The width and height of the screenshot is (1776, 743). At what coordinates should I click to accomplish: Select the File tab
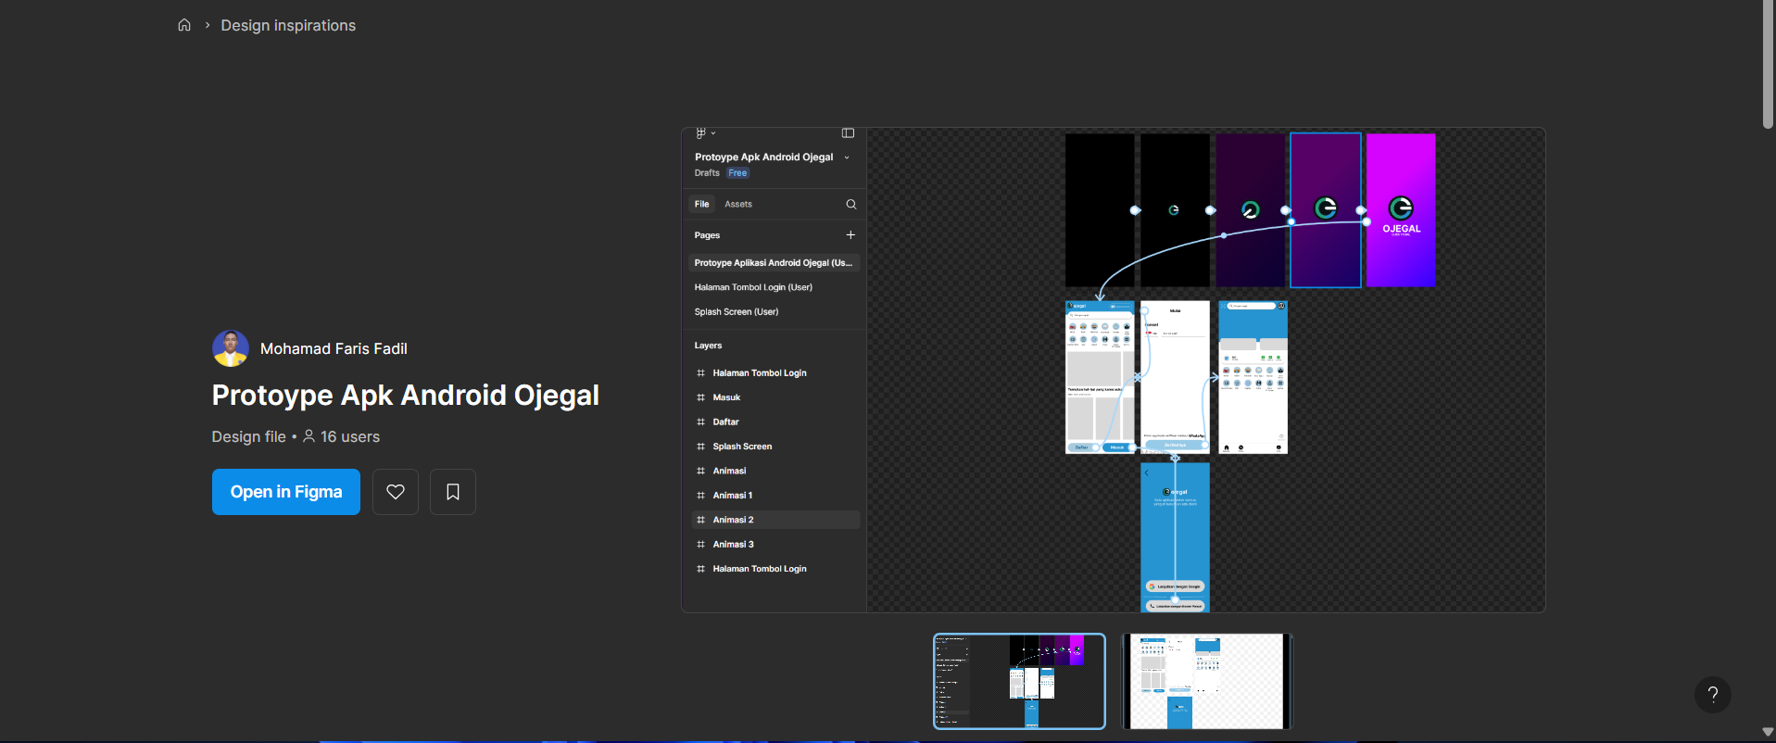(702, 204)
